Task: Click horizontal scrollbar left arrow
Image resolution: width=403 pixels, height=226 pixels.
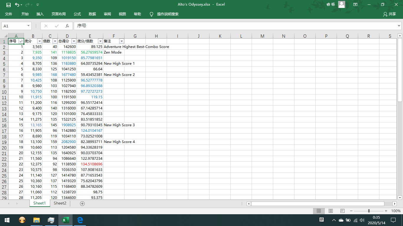Action: click(x=249, y=204)
